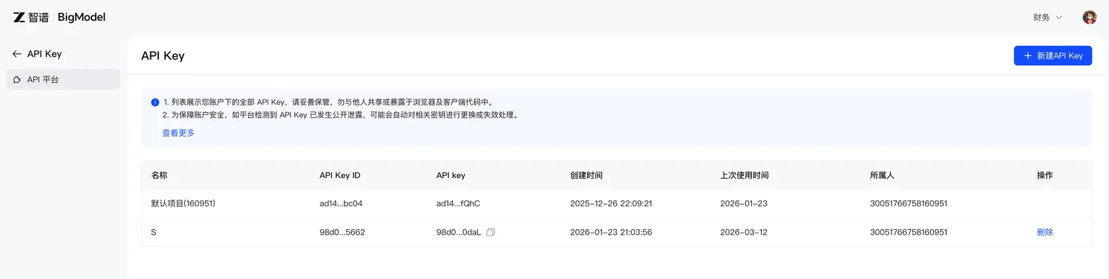Click the blue info icon in notice
This screenshot has width=1109, height=279.
click(x=155, y=102)
